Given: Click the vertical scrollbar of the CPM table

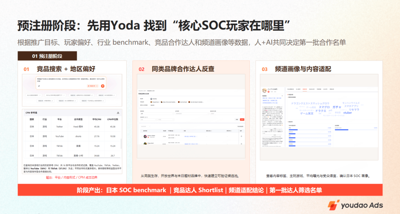Looking at the screenshot, I should [x=121, y=143].
